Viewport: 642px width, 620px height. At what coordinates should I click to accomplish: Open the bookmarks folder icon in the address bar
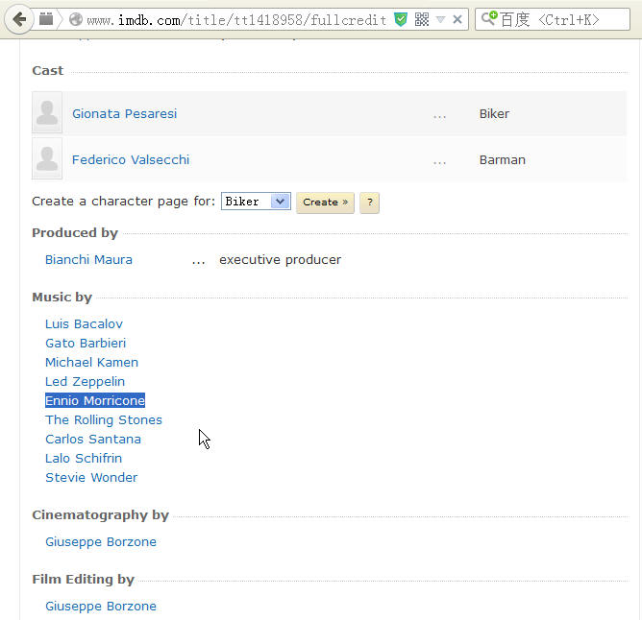tap(46, 19)
